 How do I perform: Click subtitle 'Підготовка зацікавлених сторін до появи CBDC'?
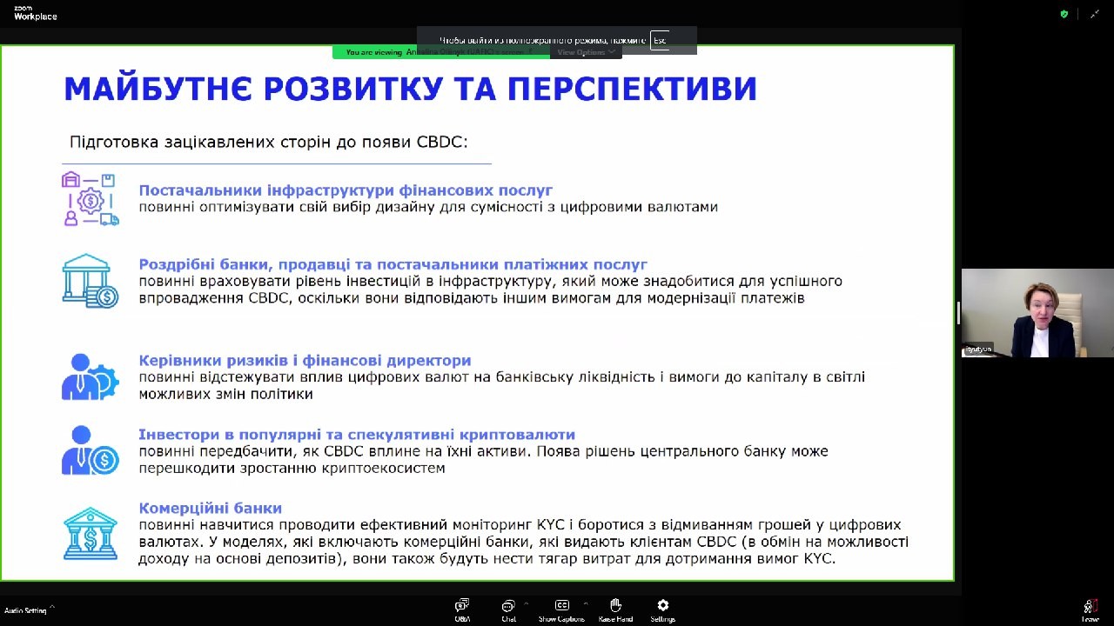(268, 142)
